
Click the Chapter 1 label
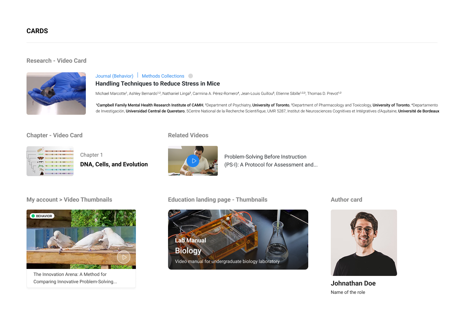91,155
